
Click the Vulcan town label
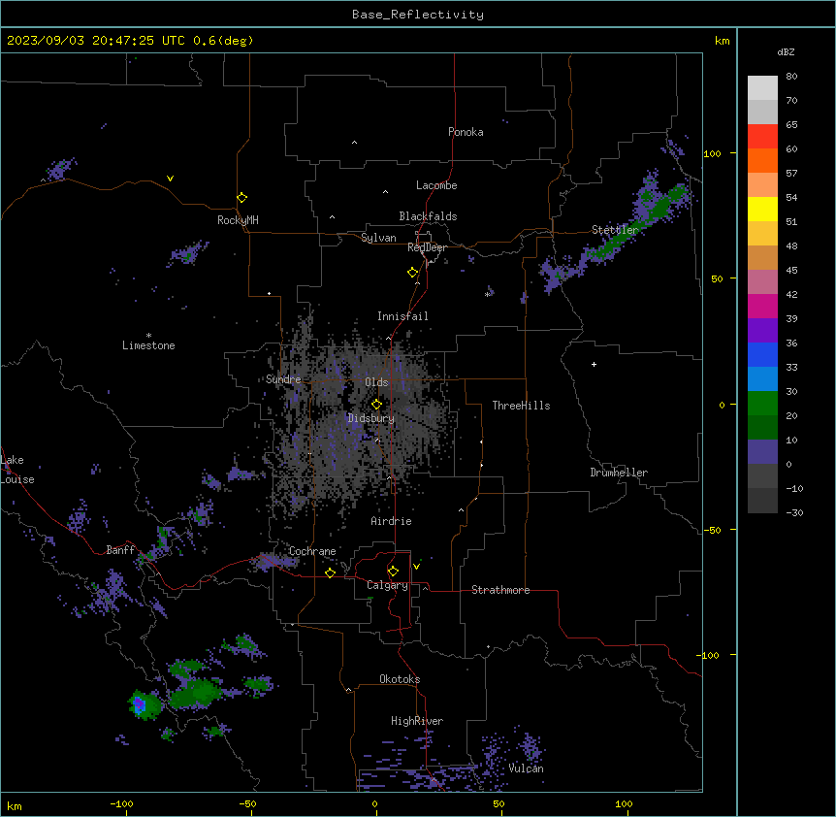(x=526, y=768)
